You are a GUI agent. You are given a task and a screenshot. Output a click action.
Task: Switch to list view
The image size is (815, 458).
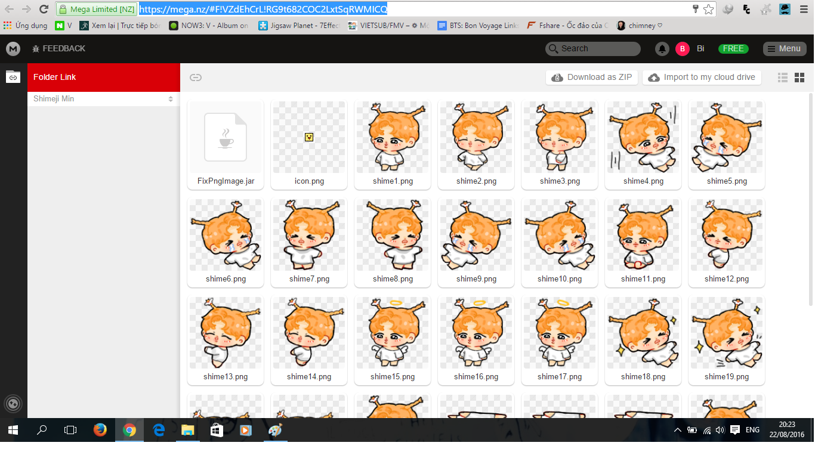(x=783, y=78)
